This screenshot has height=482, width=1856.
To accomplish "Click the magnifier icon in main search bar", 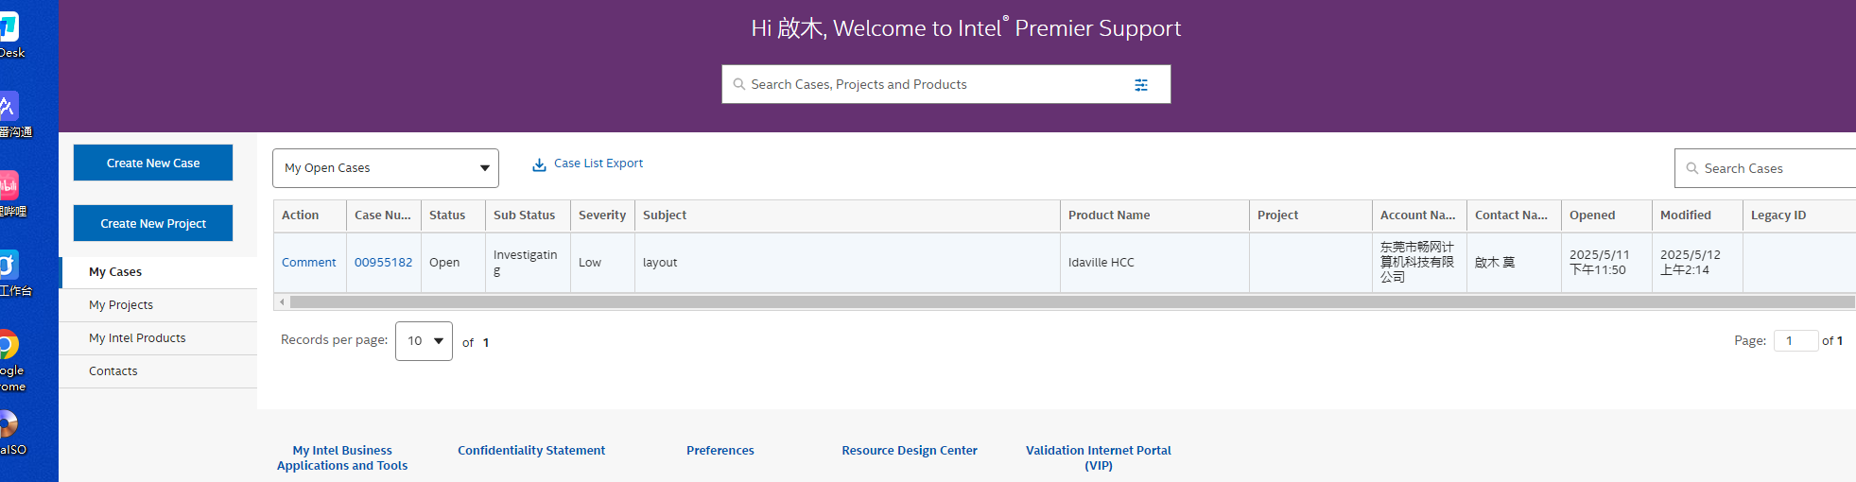I will click(739, 84).
